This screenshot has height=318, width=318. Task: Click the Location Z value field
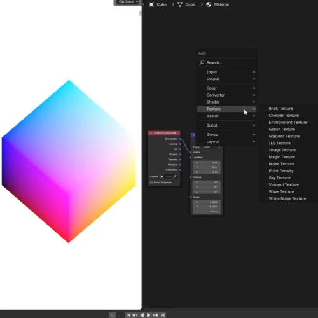207,172
